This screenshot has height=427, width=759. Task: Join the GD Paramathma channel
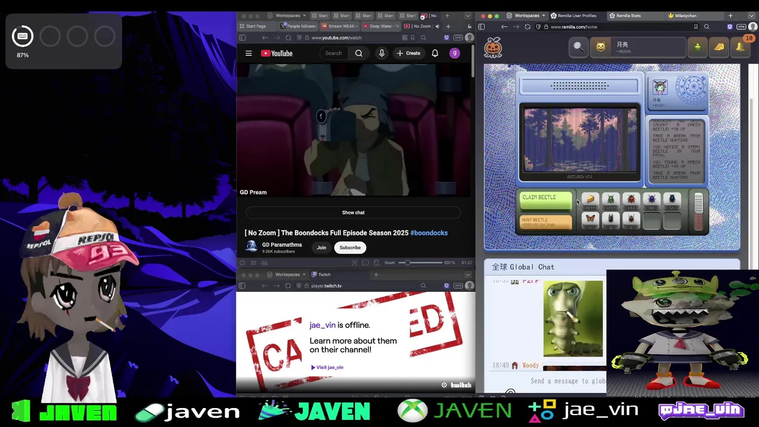click(x=321, y=247)
